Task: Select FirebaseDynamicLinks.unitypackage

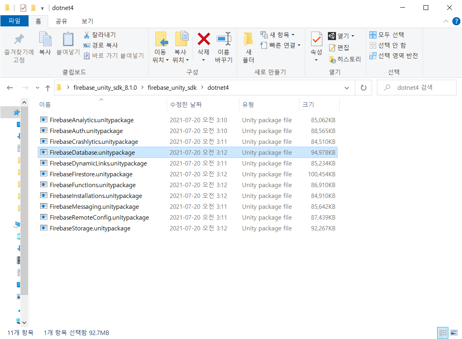Action: (x=188, y=163)
